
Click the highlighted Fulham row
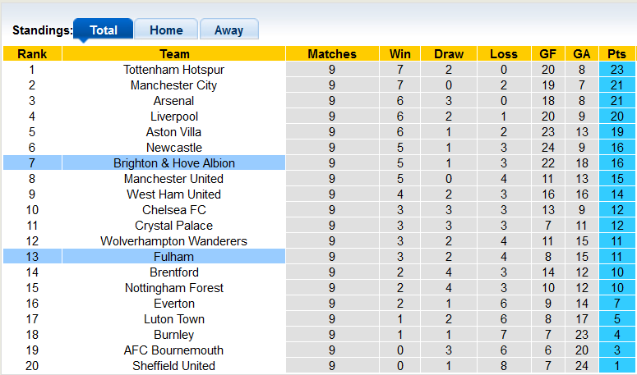point(173,257)
